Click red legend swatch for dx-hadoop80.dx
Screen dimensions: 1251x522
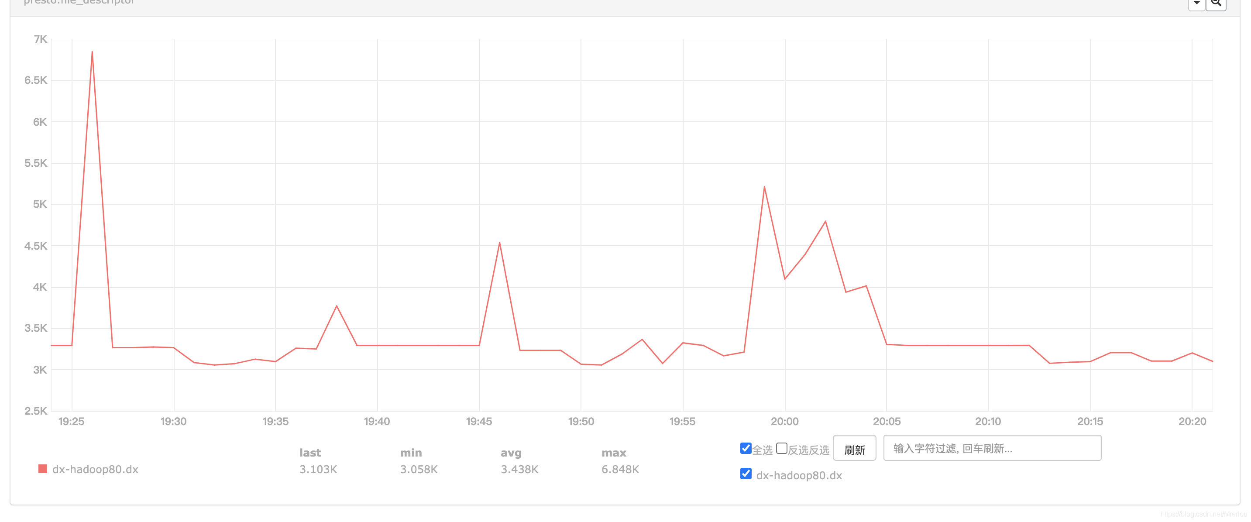tap(43, 469)
